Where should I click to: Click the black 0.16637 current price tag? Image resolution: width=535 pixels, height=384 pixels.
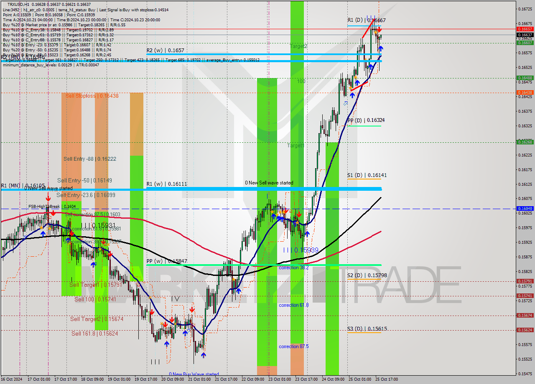(525, 35)
